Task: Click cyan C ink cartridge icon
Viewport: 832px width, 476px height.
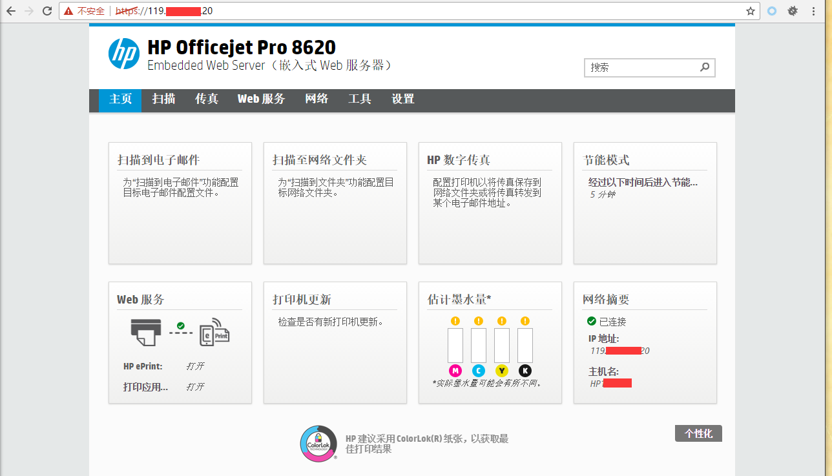Action: point(479,370)
